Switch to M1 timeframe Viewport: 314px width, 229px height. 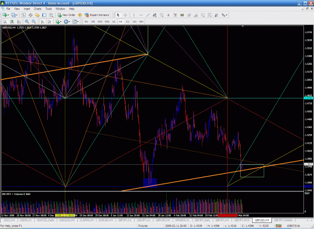(x=86, y=22)
